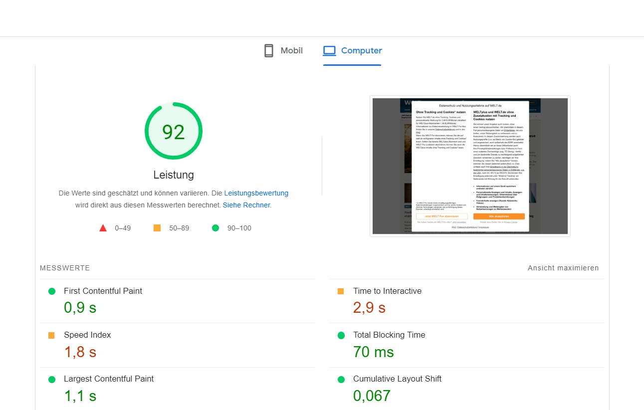Click the 90–100 legend text
The width and height of the screenshot is (644, 410).
click(238, 228)
